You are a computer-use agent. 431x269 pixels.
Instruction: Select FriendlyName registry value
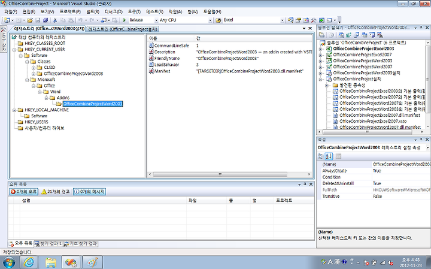pos(167,58)
